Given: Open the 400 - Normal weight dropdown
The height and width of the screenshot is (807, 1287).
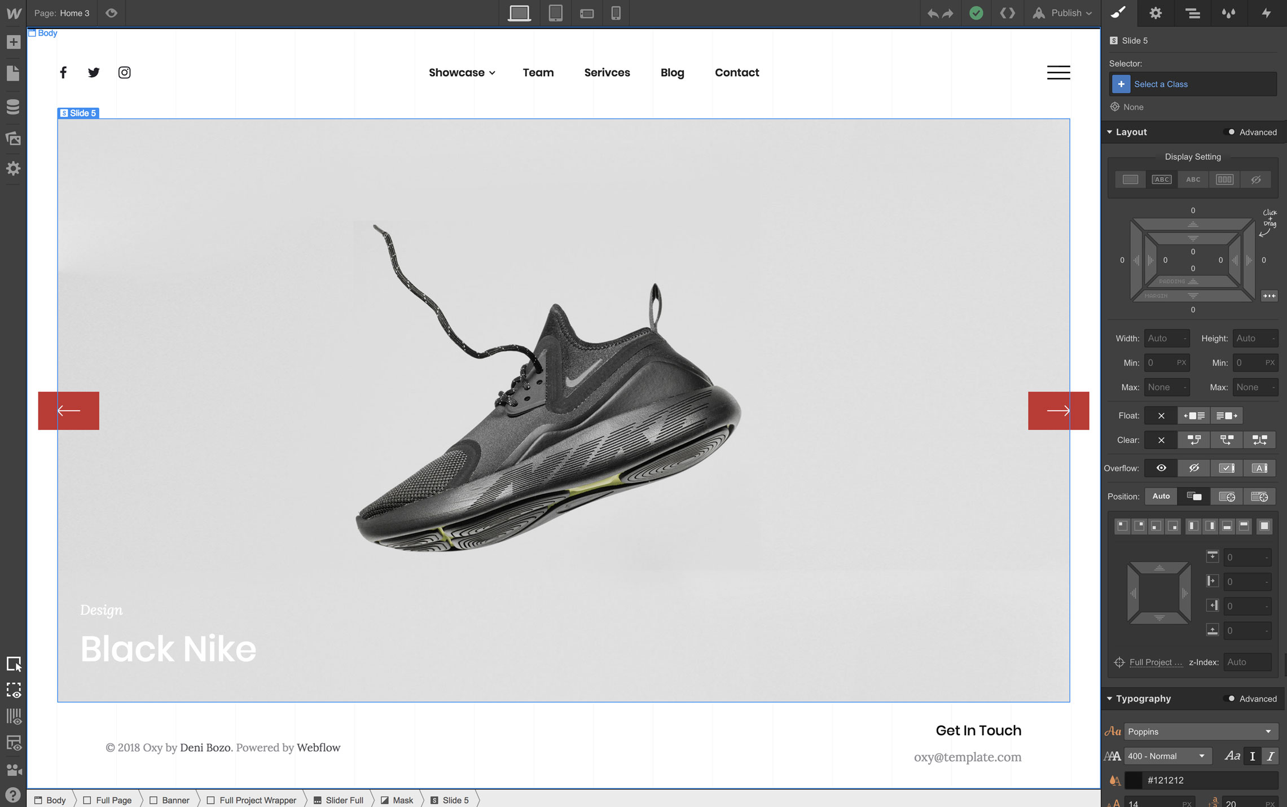Looking at the screenshot, I should [1166, 756].
